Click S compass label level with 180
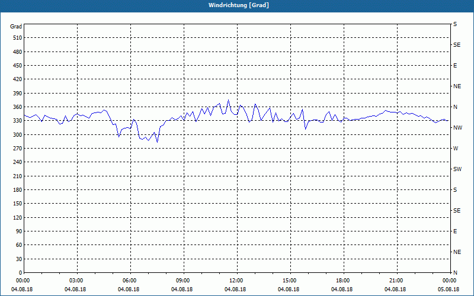This screenshot has width=474, height=296. click(455, 190)
